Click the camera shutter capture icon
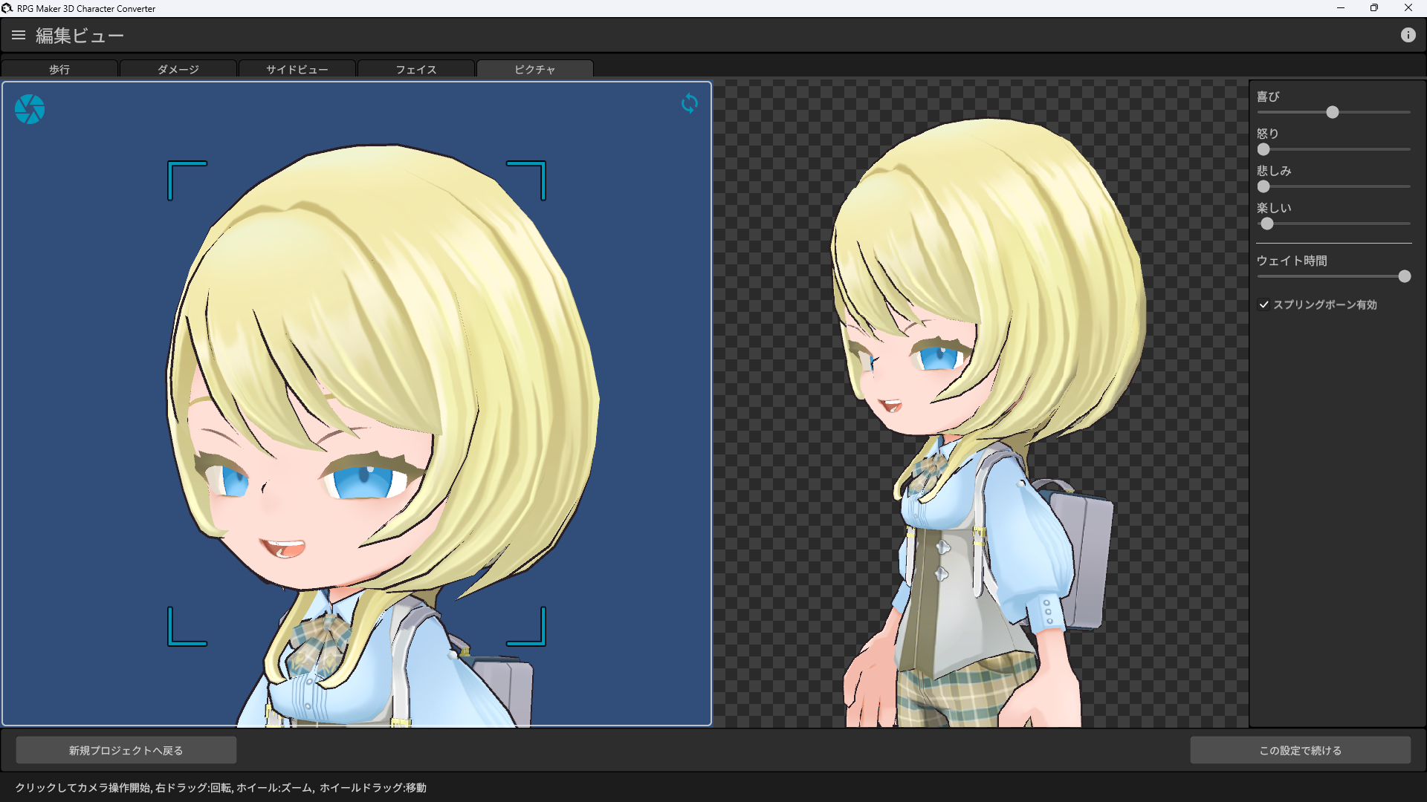 click(x=30, y=109)
